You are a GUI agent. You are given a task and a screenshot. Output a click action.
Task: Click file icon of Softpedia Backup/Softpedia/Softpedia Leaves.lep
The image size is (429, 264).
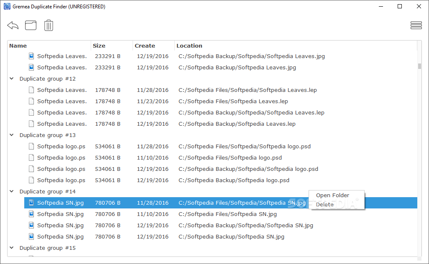(x=31, y=112)
